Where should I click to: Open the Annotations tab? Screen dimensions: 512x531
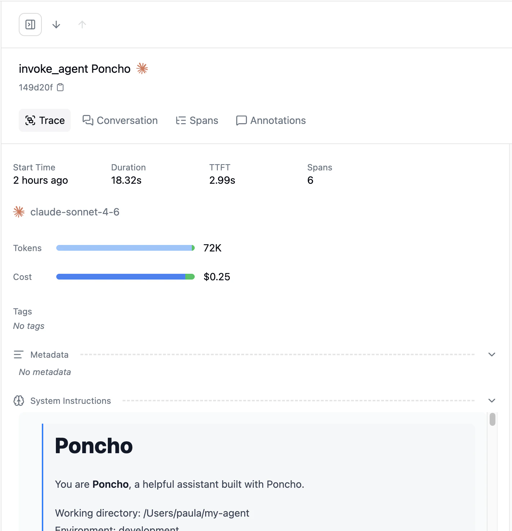click(271, 120)
